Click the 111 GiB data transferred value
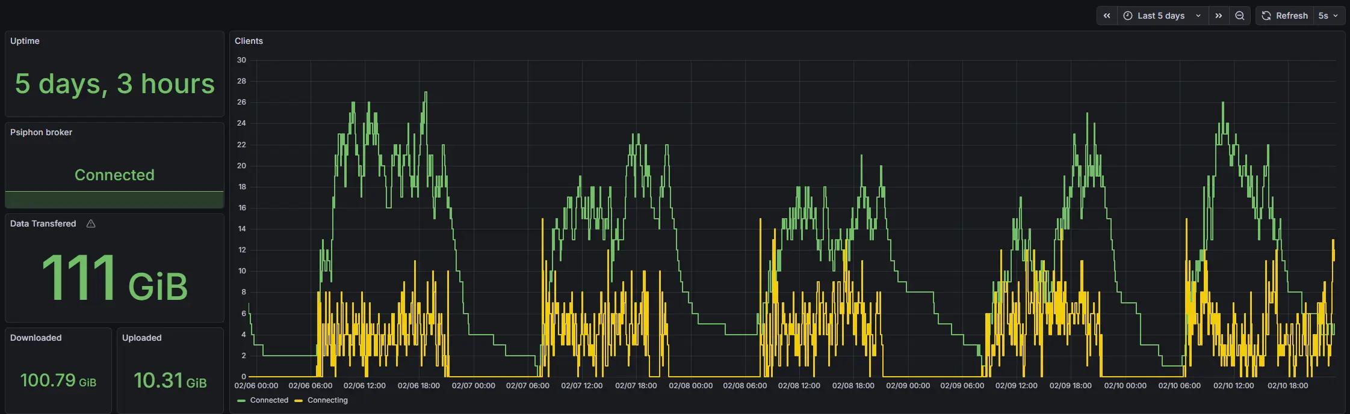 coord(114,278)
